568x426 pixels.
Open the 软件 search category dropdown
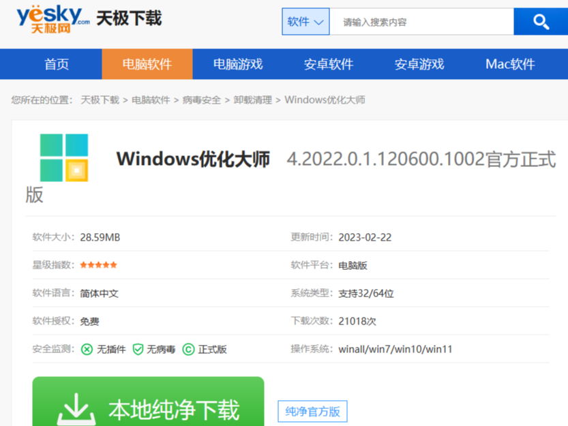[305, 22]
